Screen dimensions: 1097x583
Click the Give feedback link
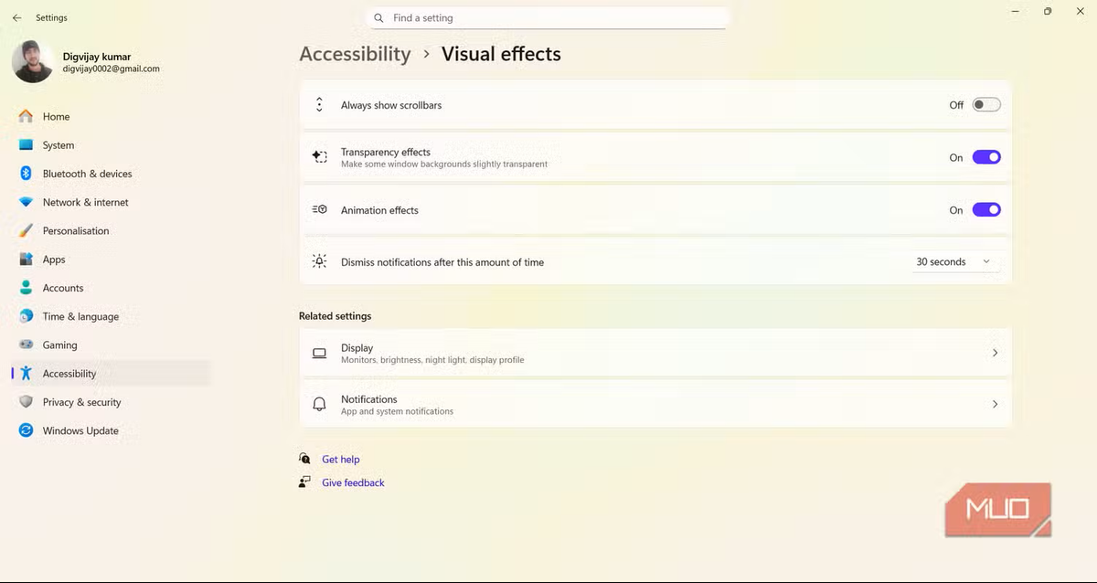(353, 482)
